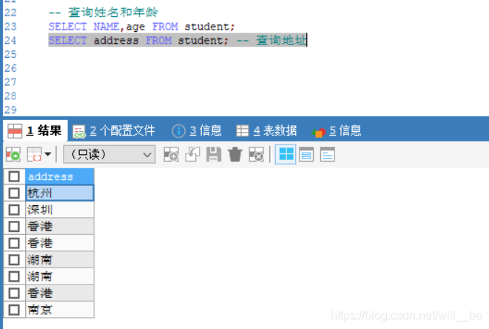Check the box for the 杭州 row

14,193
